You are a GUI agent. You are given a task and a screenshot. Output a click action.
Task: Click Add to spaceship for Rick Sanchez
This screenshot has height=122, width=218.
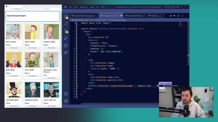click(x=14, y=48)
